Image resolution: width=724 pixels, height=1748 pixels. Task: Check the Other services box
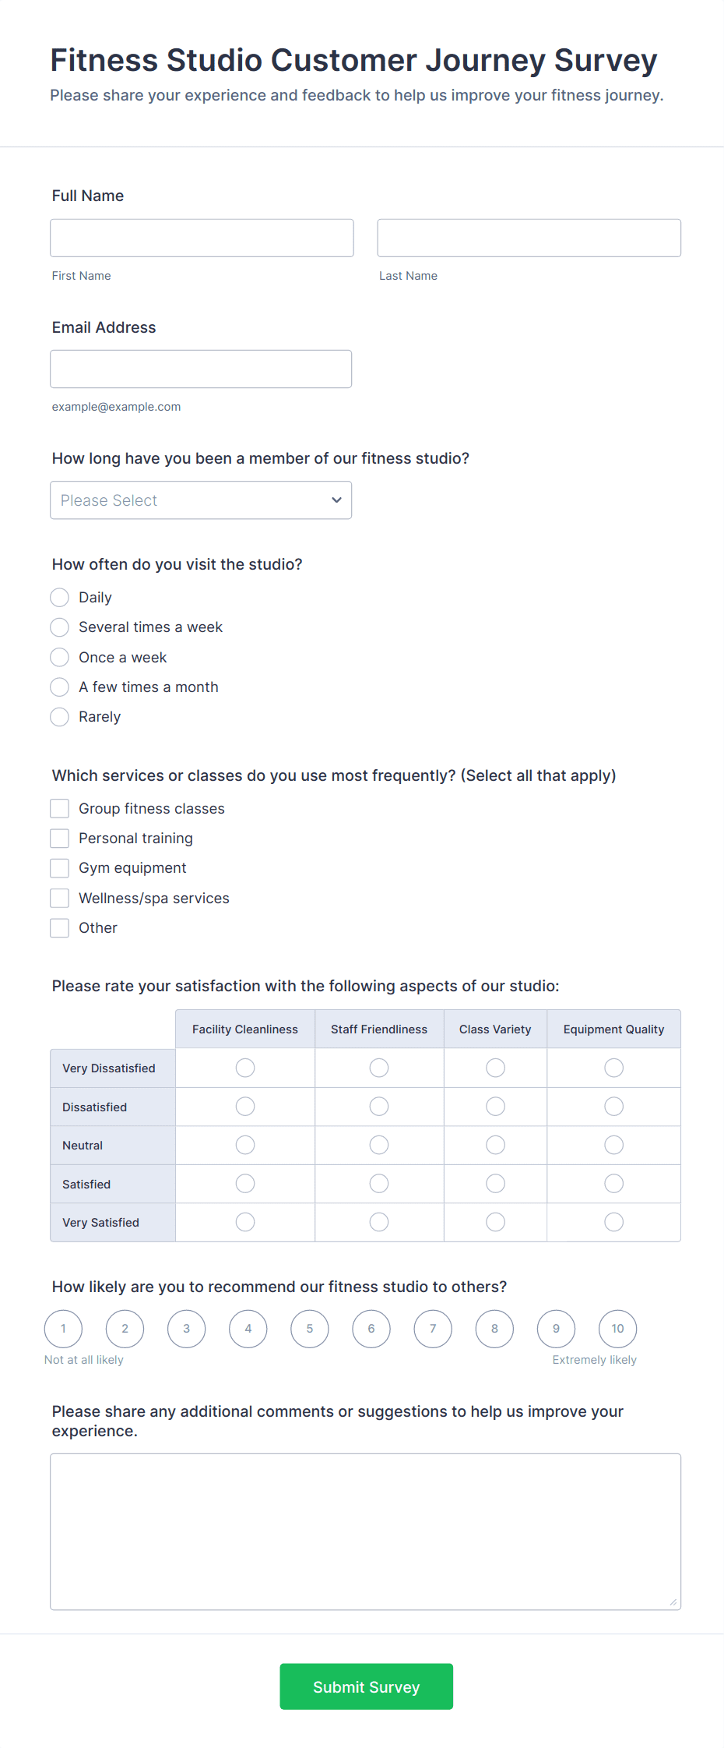60,928
